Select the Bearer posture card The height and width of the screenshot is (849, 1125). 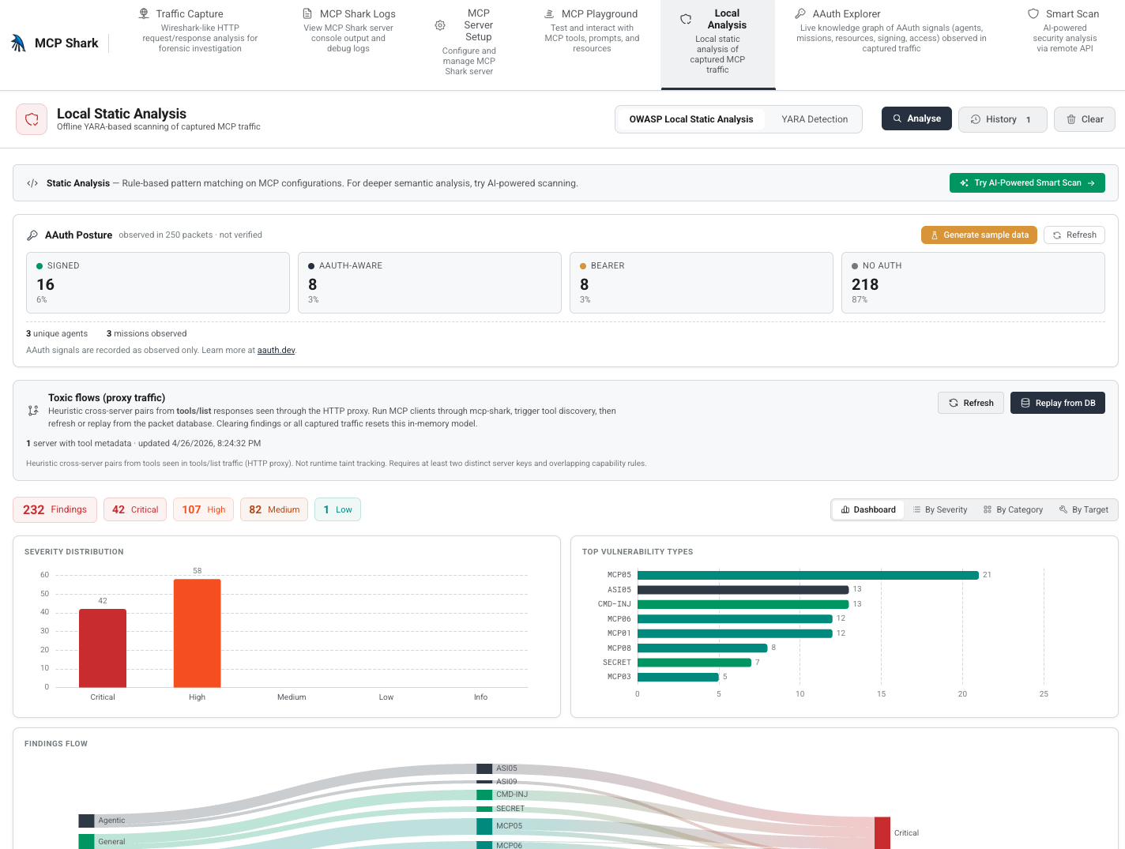point(702,283)
